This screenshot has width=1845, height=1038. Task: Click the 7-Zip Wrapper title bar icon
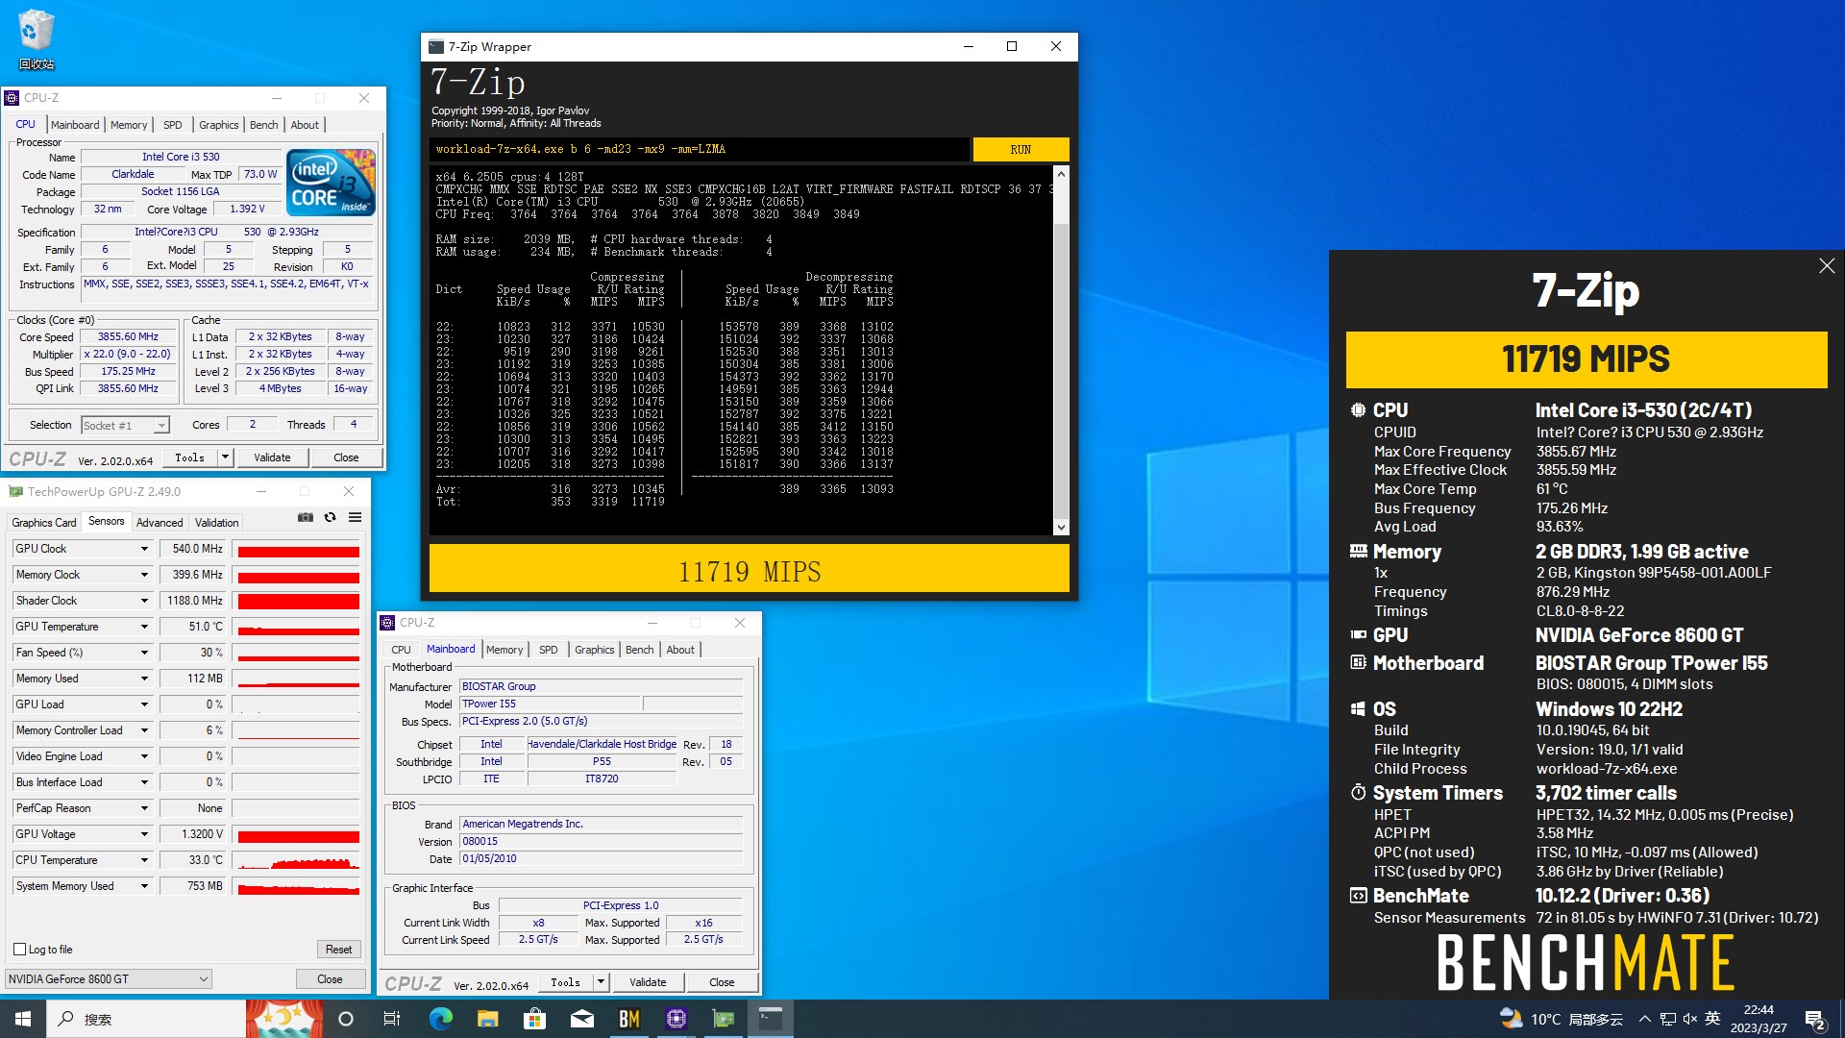coord(436,46)
